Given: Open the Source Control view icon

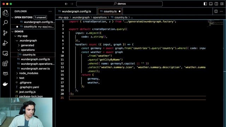Looking at the screenshot, I should [x=5, y=33].
